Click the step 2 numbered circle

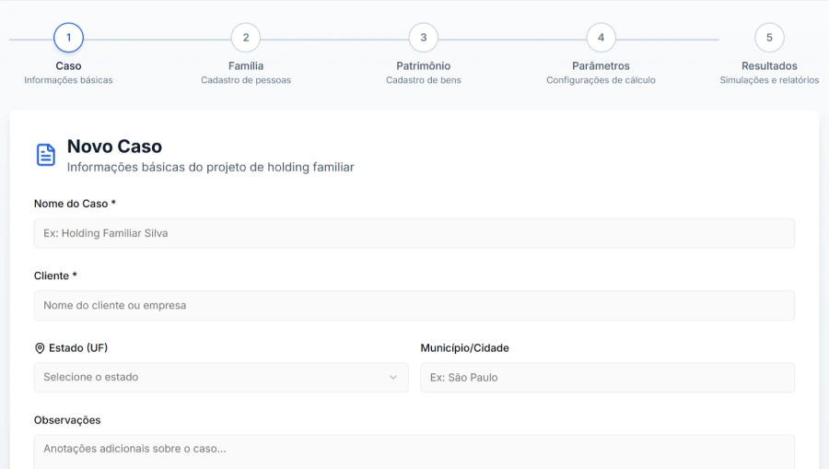click(246, 38)
